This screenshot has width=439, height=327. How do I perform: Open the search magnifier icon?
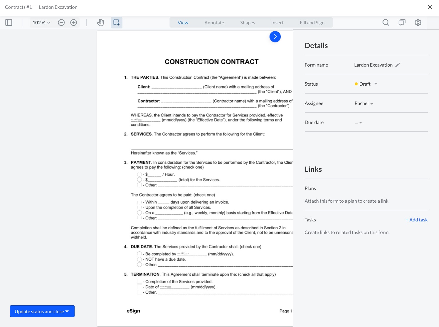pyautogui.click(x=386, y=23)
